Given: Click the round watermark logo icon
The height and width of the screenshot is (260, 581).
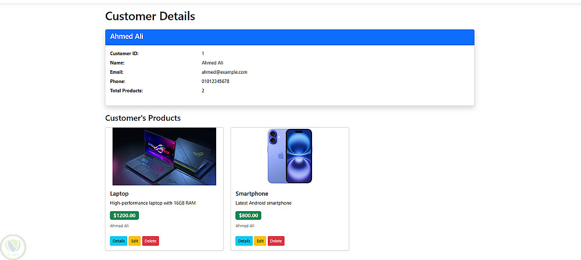Looking at the screenshot, I should (x=12, y=247).
